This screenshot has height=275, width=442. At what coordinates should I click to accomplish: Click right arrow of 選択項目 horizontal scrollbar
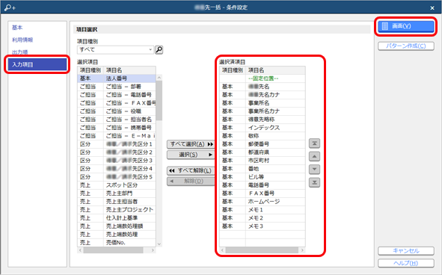[153, 250]
